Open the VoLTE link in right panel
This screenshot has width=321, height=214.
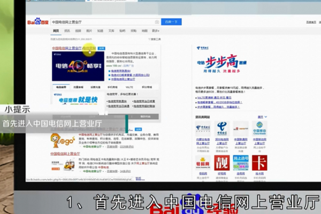(215, 98)
